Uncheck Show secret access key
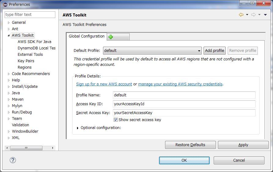 tap(116, 120)
